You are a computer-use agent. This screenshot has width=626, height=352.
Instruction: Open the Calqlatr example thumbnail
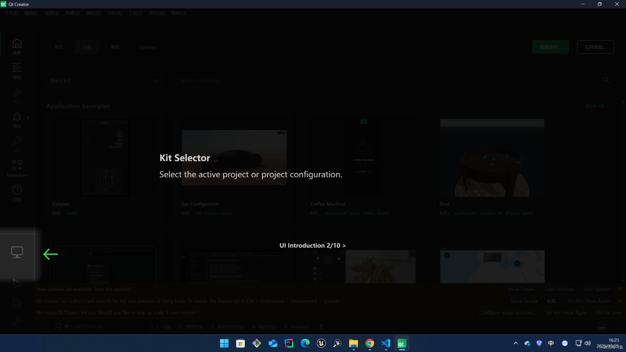coord(105,158)
